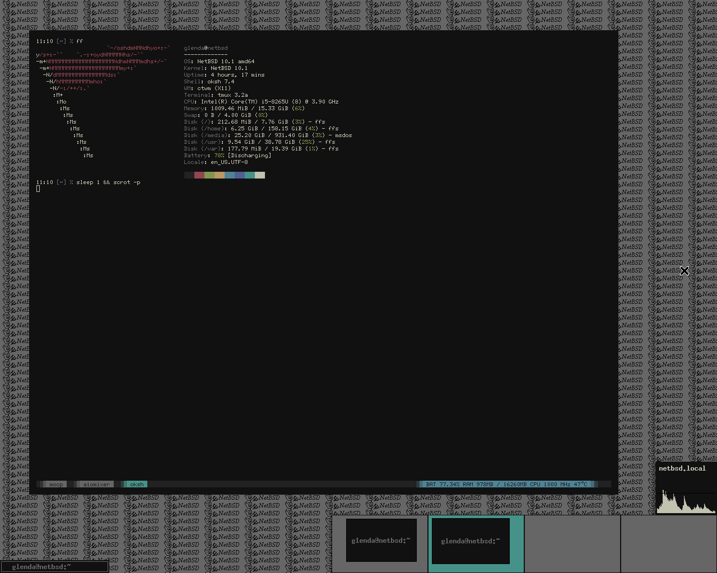Click the Battery: 78% [Discharging] line
Viewport: 717px width, 573px height.
(x=227, y=156)
